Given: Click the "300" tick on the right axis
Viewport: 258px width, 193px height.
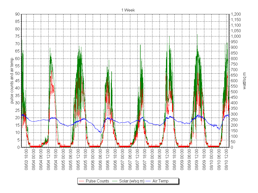Looking at the screenshot, I should pos(234,114).
